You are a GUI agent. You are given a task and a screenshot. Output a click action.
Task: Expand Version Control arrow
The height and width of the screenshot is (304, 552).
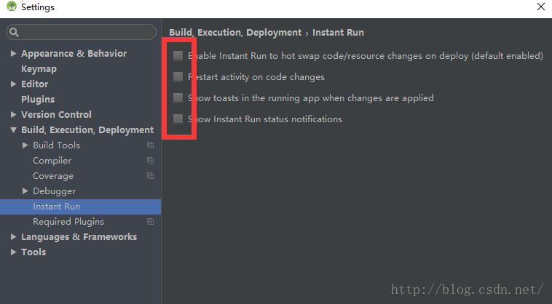pos(13,115)
